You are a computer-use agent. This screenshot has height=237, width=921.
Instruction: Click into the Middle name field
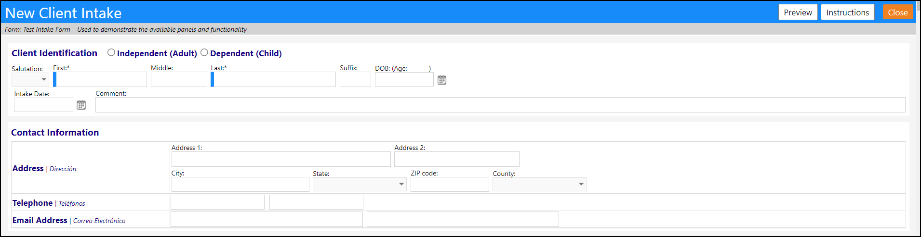[x=179, y=79]
